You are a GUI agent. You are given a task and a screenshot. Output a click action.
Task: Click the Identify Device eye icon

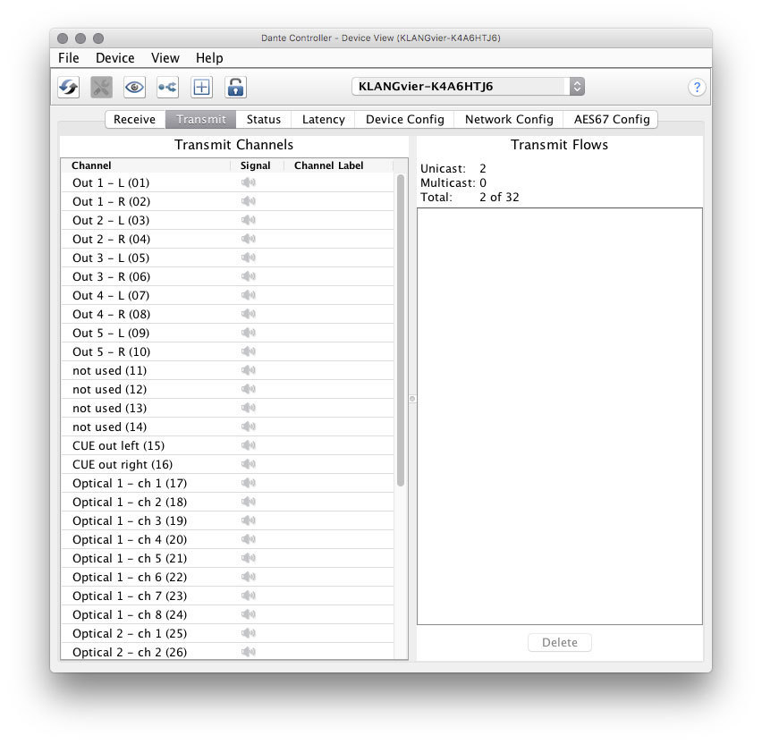click(x=135, y=88)
